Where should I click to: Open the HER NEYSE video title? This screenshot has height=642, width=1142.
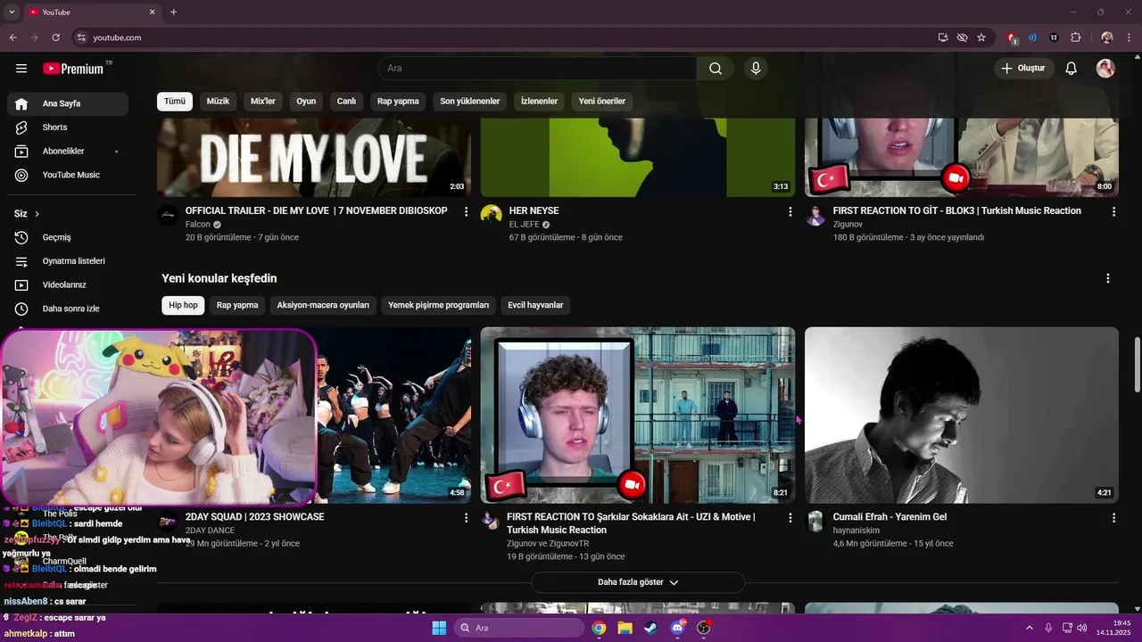point(534,211)
